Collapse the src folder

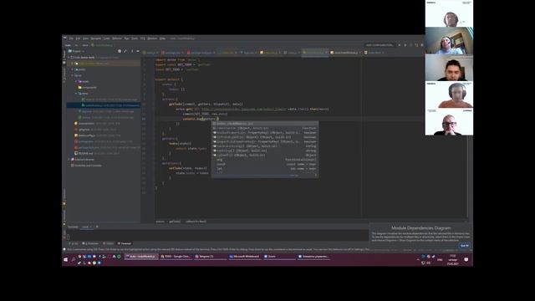[x=73, y=75]
